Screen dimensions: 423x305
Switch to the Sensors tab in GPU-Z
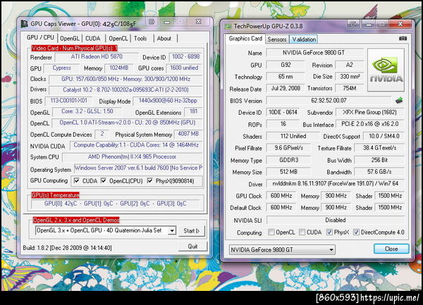pos(277,39)
